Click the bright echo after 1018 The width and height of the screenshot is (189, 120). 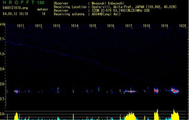157,91
